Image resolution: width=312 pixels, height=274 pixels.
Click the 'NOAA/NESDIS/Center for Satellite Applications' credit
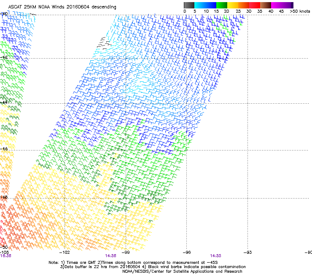(x=182, y=271)
